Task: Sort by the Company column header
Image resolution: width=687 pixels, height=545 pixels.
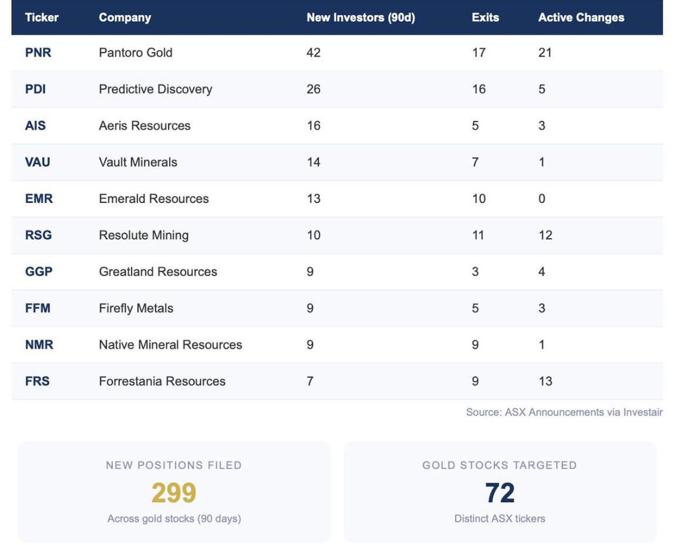Action: point(125,18)
